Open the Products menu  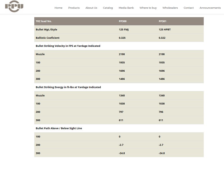coord(74,8)
